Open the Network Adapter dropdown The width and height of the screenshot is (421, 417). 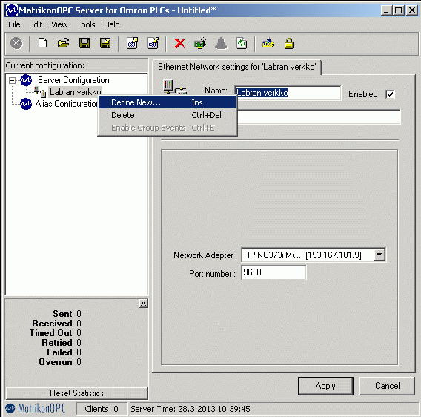tap(379, 255)
